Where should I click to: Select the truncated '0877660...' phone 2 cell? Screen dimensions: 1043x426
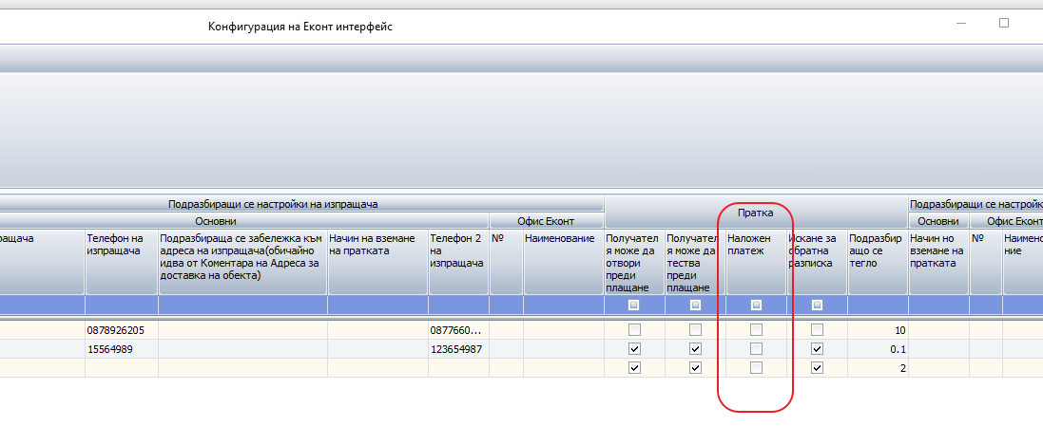point(458,330)
